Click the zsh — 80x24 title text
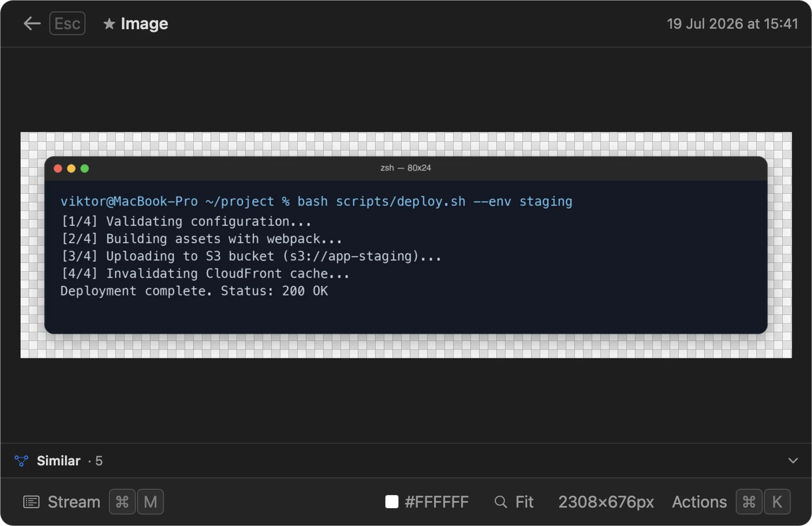The image size is (812, 526). click(405, 168)
